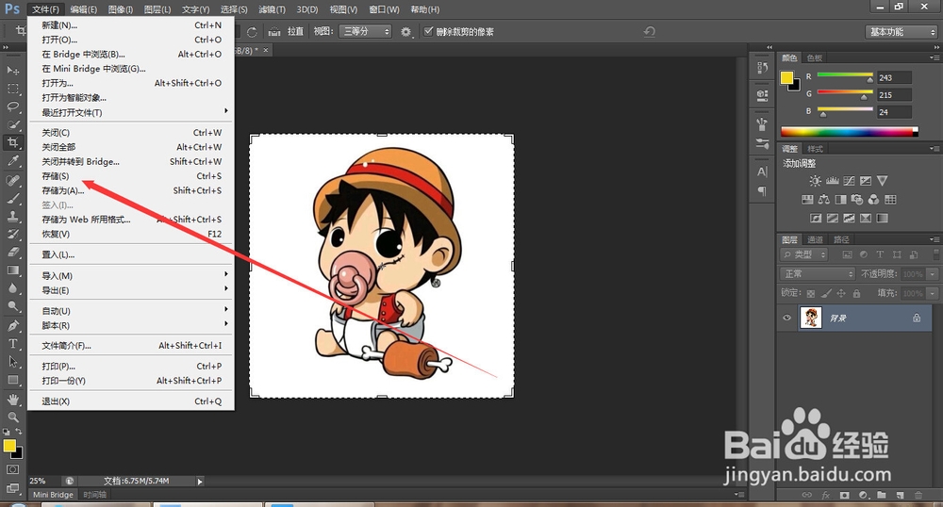Open the layer blend mode dropdown
Image resolution: width=943 pixels, height=507 pixels.
[x=818, y=274]
